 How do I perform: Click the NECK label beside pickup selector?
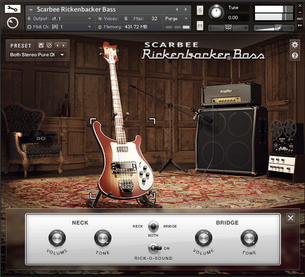click(x=138, y=226)
